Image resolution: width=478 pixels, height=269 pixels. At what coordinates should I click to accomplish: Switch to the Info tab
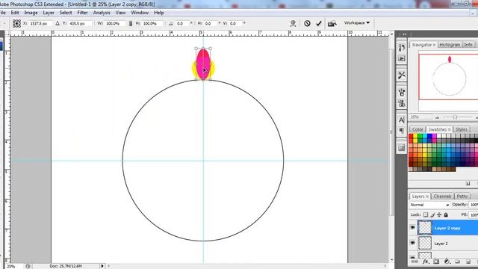(468, 45)
